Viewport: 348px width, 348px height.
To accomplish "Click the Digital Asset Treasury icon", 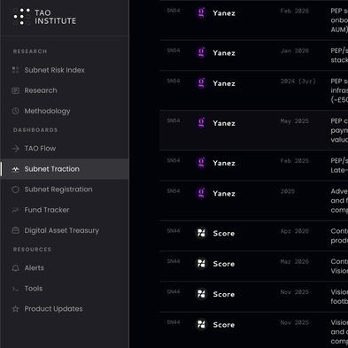I will click(15, 230).
